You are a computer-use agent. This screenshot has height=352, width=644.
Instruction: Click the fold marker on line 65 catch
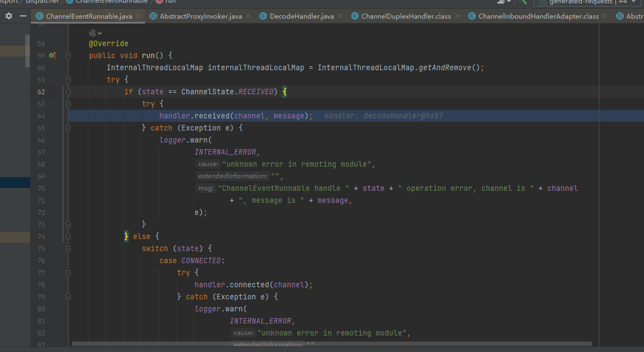click(69, 128)
